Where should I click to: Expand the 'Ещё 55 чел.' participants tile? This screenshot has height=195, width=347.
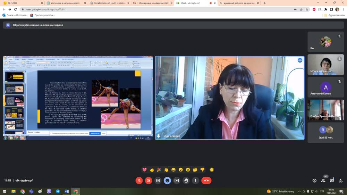(x=325, y=133)
